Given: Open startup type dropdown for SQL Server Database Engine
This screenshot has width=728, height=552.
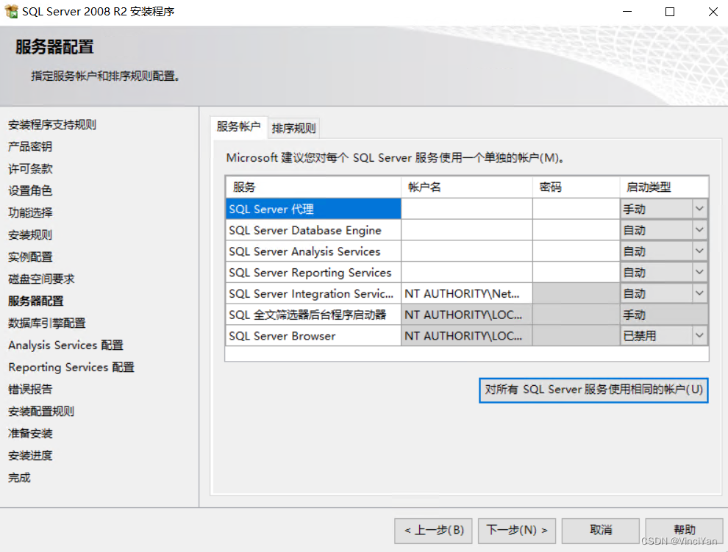Looking at the screenshot, I should click(x=699, y=230).
